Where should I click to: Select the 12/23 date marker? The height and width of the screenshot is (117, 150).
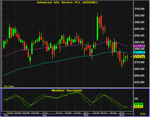tap(35, 113)
